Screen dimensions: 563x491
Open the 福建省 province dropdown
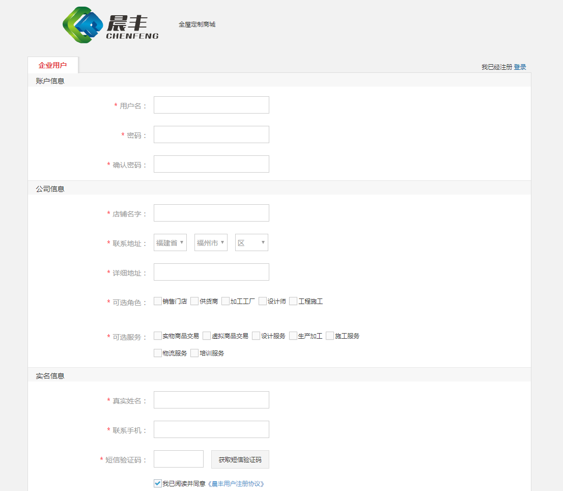(170, 242)
